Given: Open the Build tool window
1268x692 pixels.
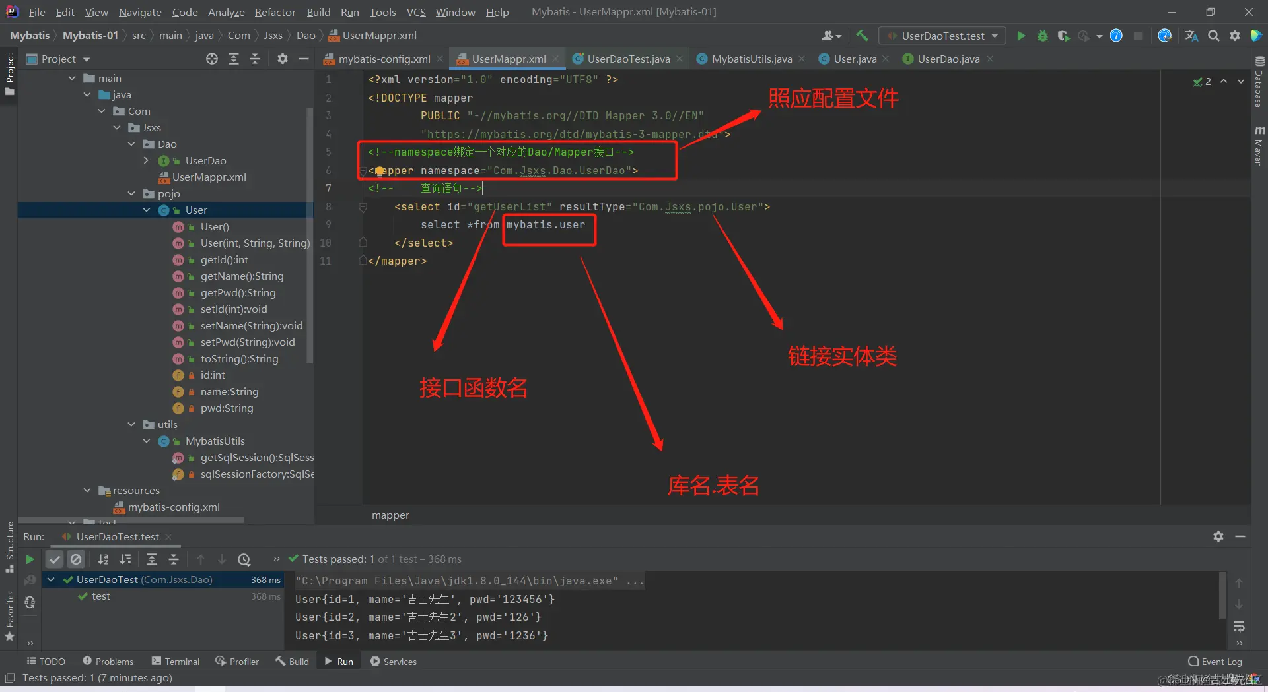Looking at the screenshot, I should [292, 661].
